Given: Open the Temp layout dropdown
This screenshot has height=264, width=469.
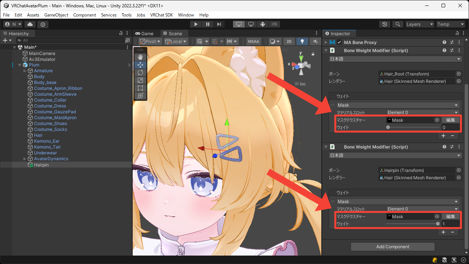Looking at the screenshot, I should (x=451, y=24).
